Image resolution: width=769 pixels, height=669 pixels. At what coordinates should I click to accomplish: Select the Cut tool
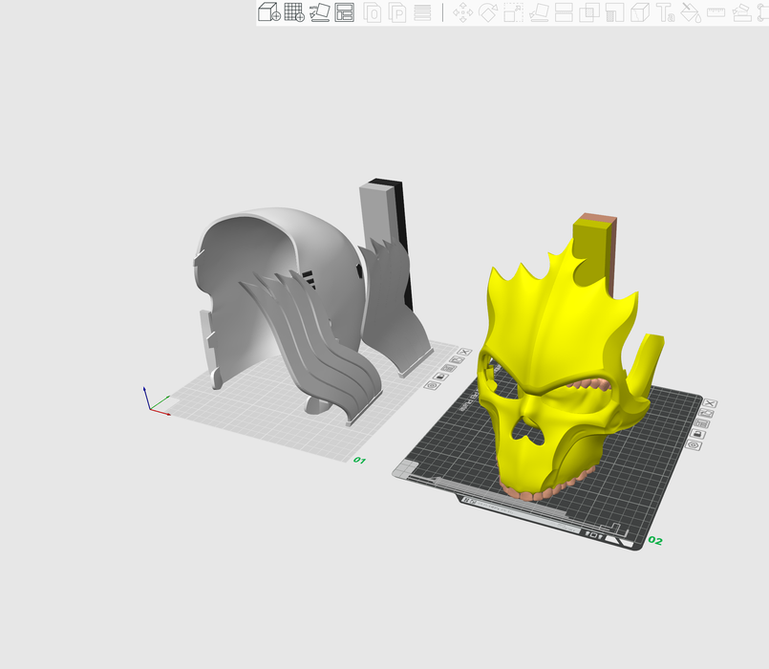pos(564,12)
